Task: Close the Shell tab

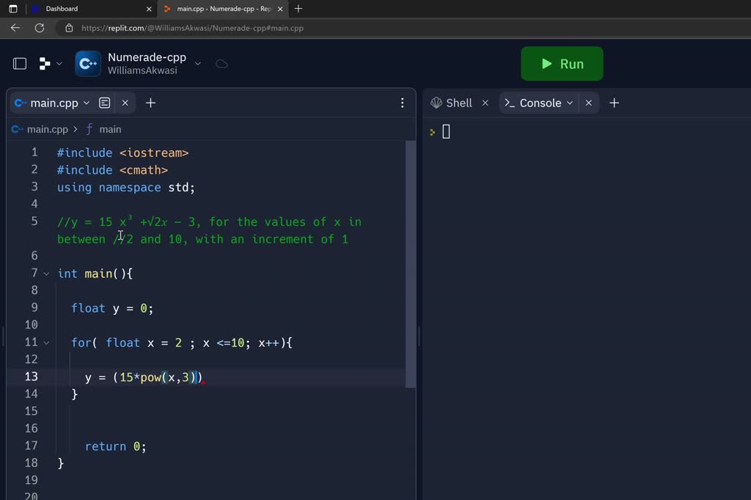Action: coord(485,103)
